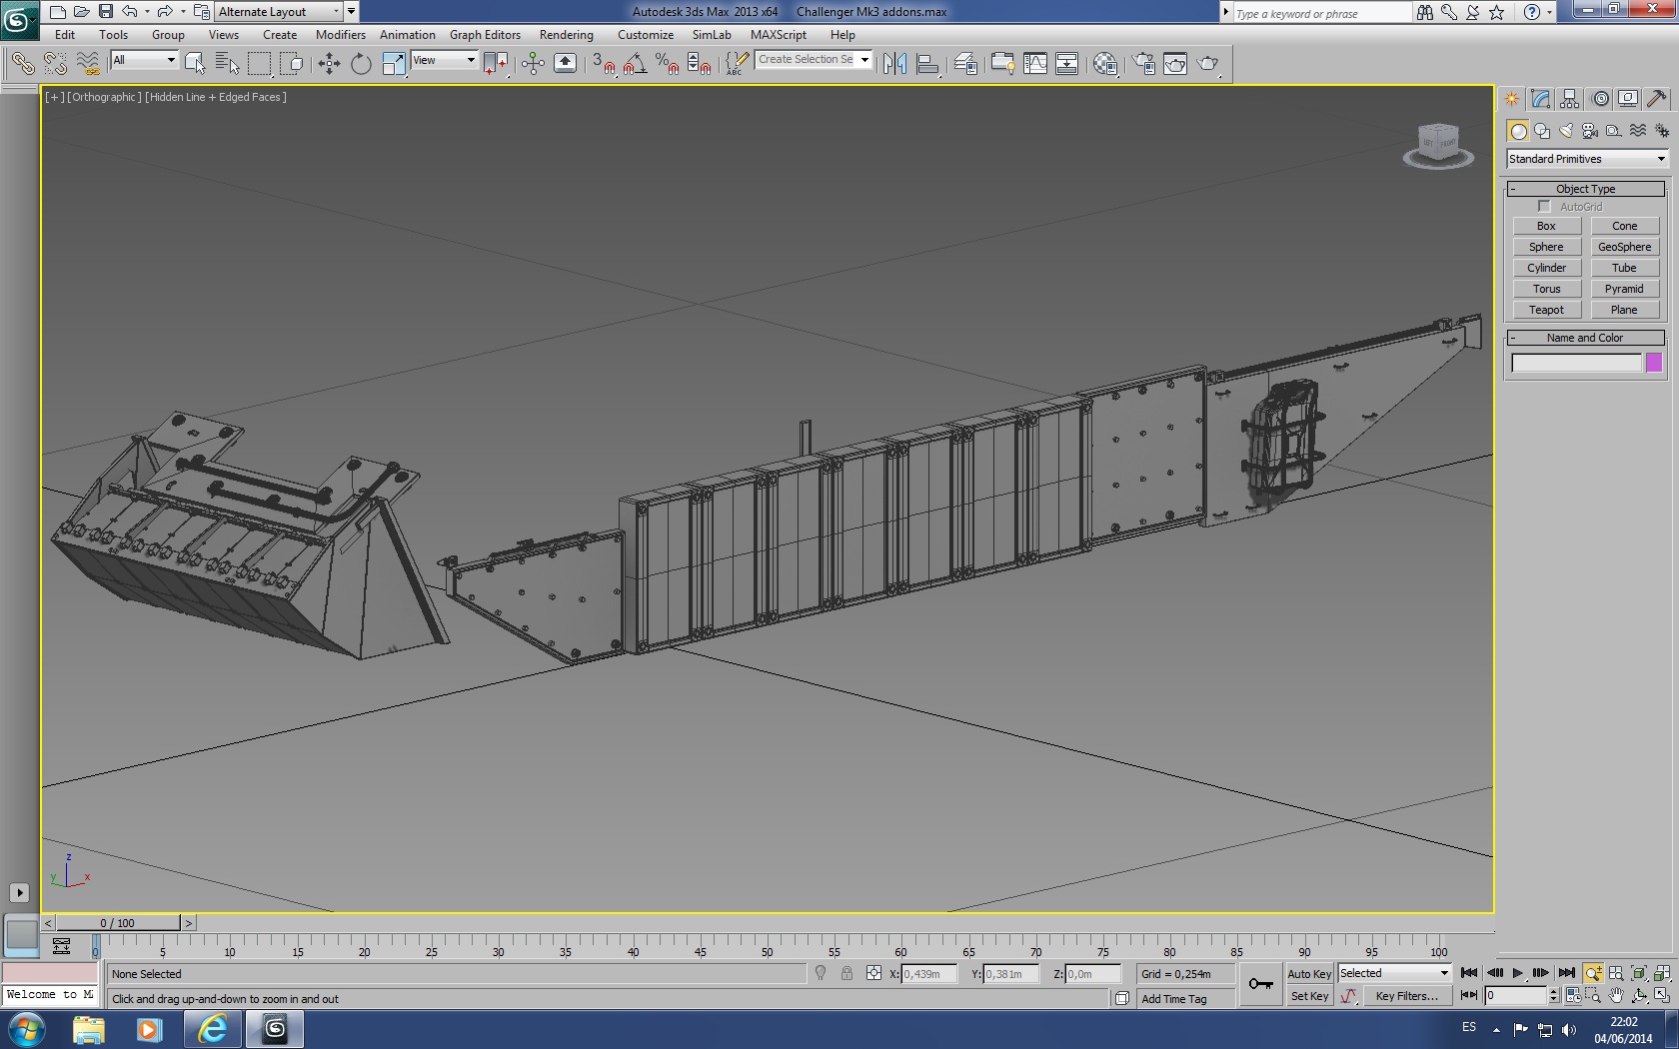Open the Curve Editor
Viewport: 1679px width, 1049px height.
tap(1035, 64)
